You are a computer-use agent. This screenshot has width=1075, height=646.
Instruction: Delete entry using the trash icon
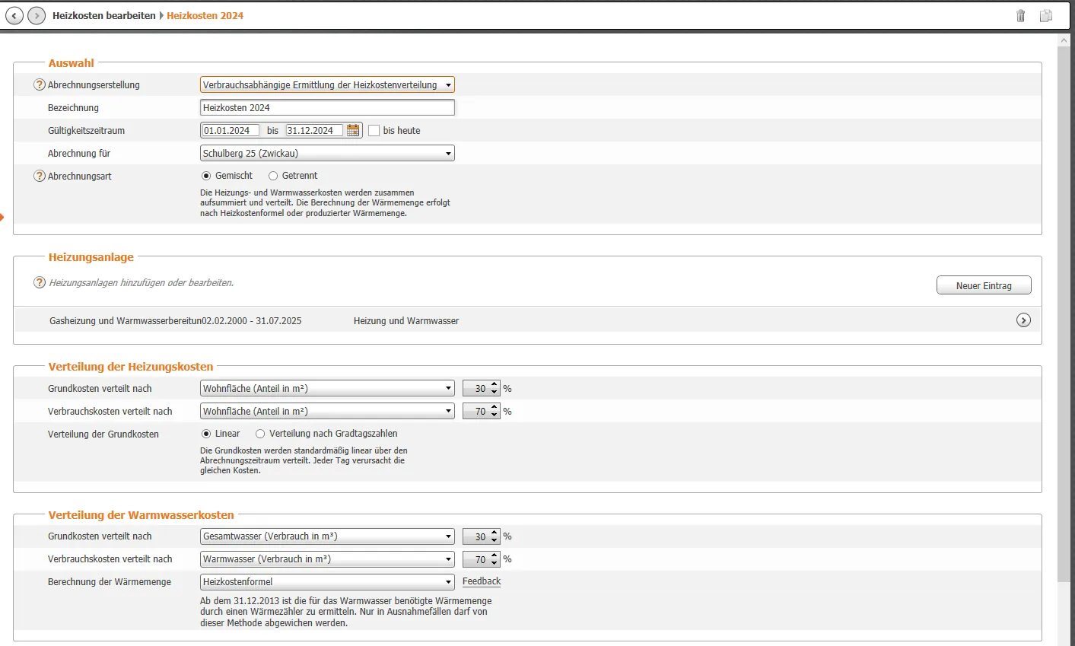pos(1021,15)
